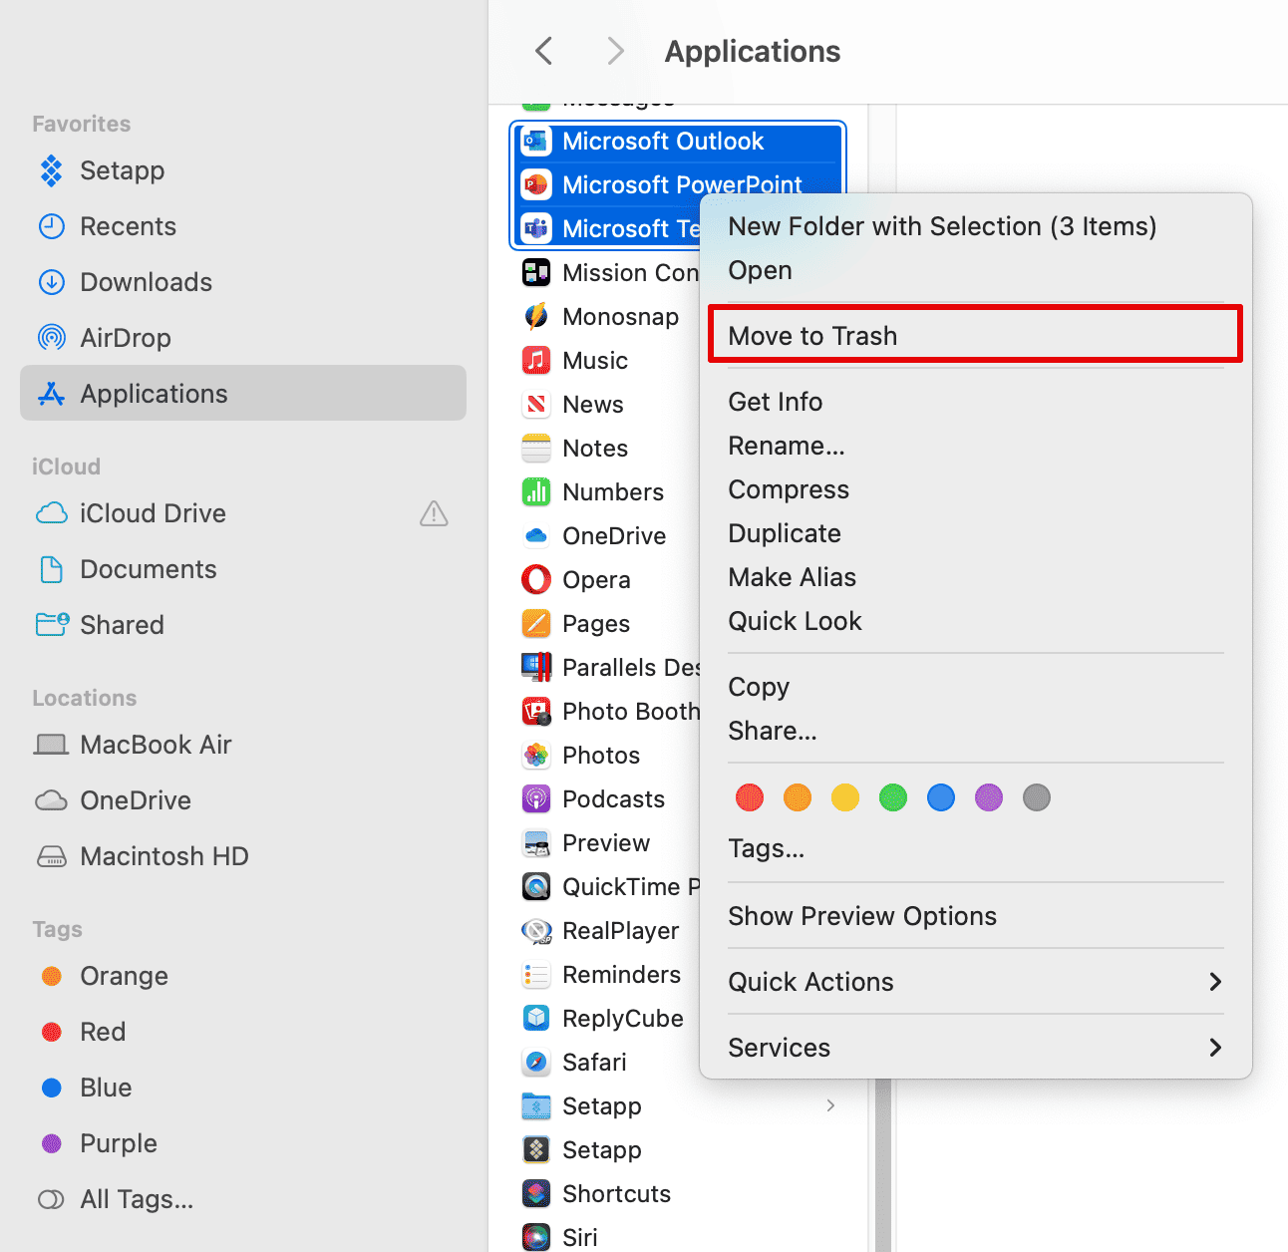Click the Parallels Desktop app icon
The width and height of the screenshot is (1288, 1252).
[536, 667]
